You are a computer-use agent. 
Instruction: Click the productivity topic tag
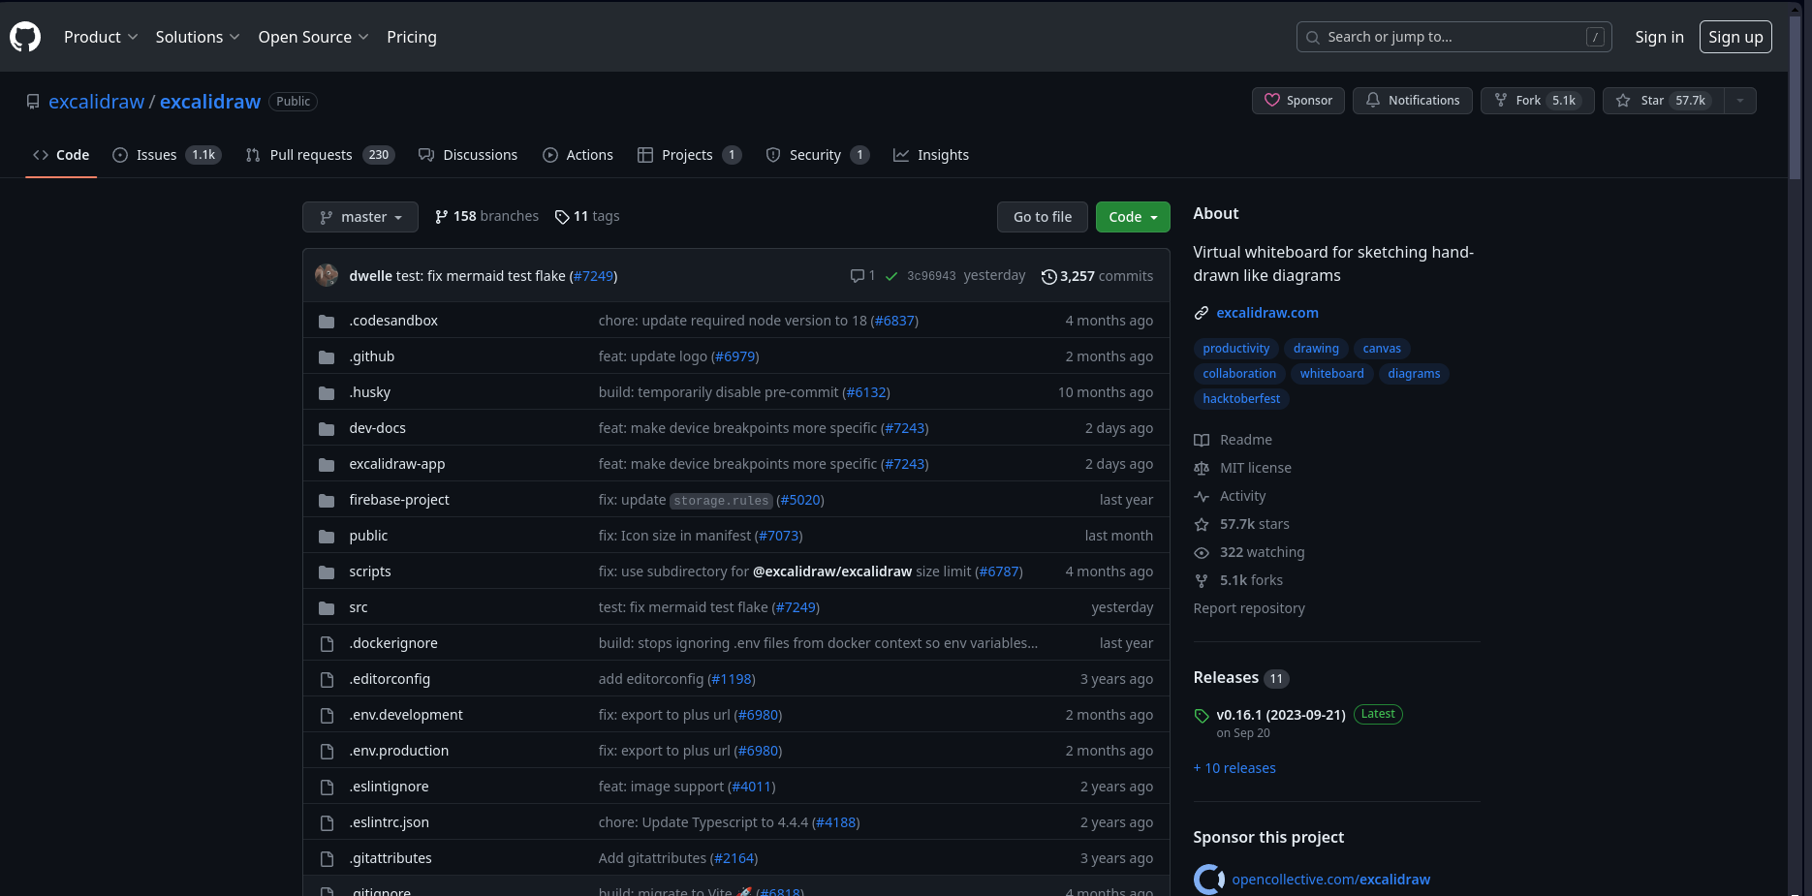[1235, 349]
